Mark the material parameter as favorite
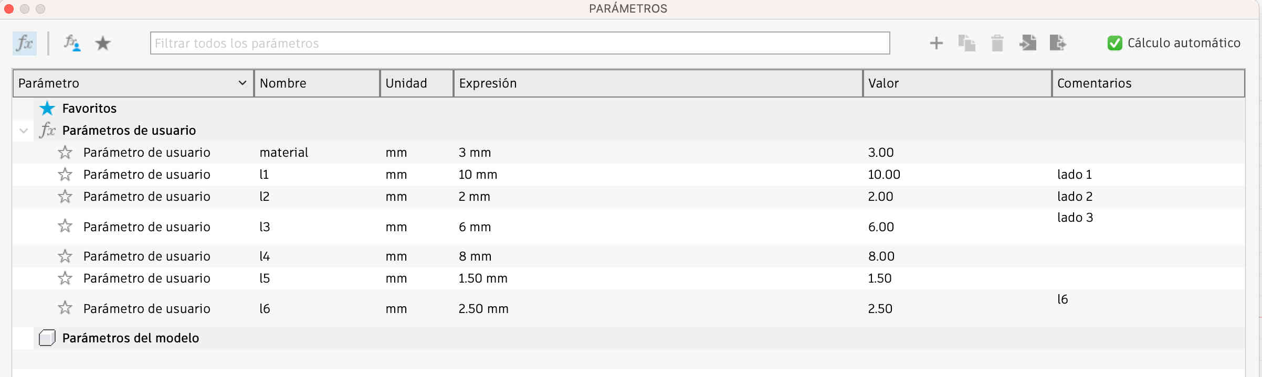 [65, 153]
